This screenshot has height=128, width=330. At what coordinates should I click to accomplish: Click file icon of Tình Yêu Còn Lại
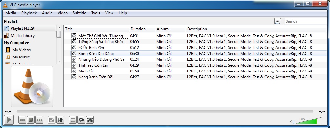(x=74, y=65)
